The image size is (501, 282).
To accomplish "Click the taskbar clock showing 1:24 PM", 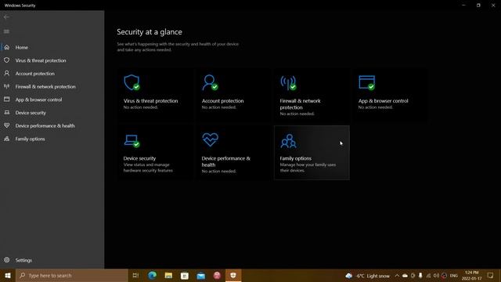I will tap(471, 275).
